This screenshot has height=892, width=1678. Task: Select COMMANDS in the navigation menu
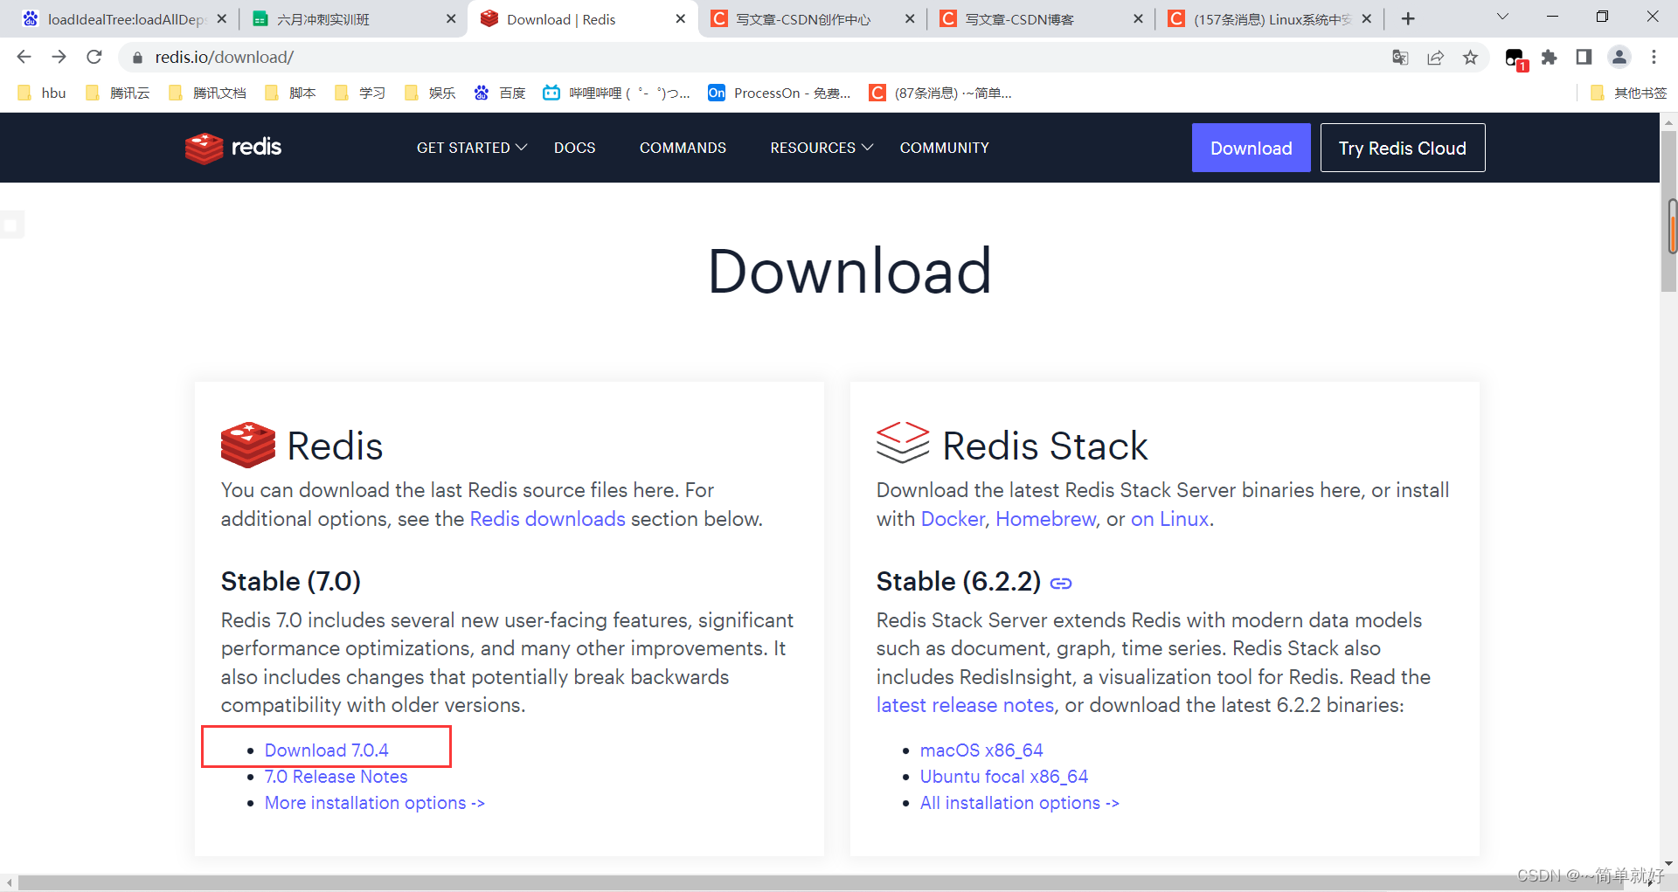683,148
